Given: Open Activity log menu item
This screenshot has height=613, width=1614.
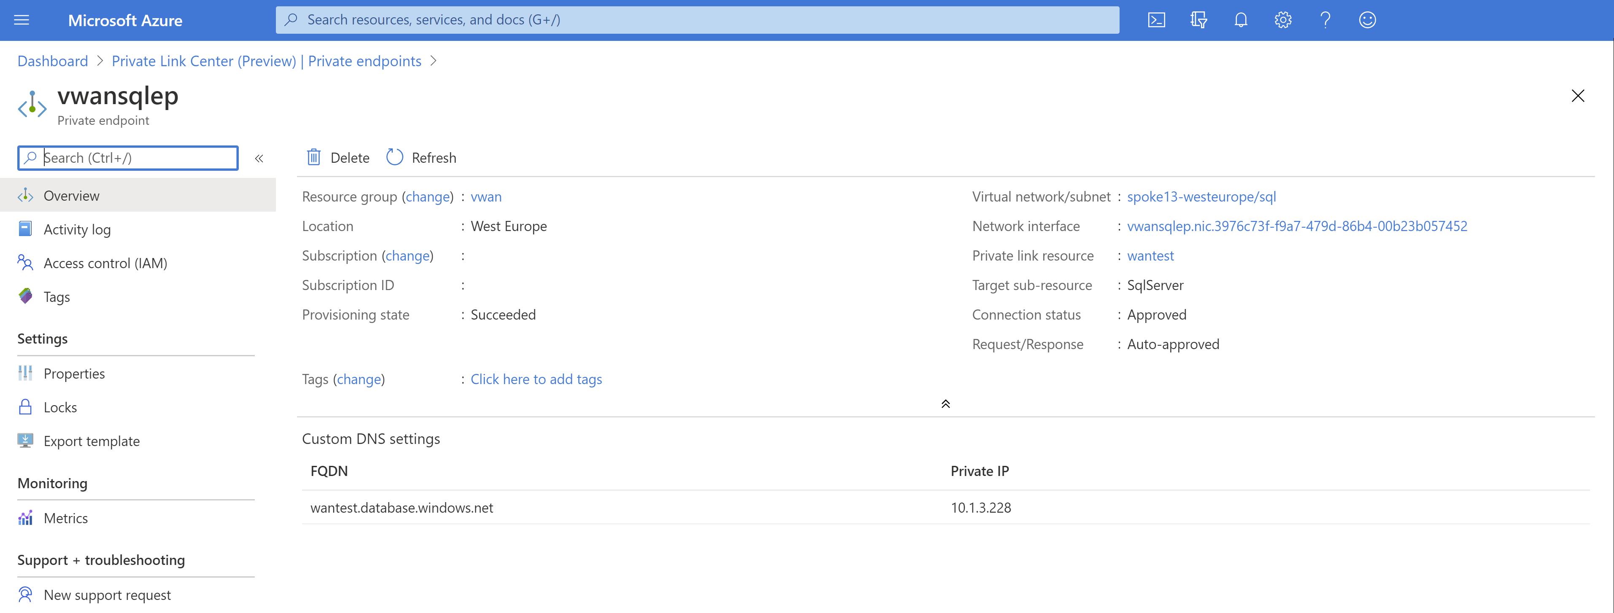Looking at the screenshot, I should click(76, 230).
